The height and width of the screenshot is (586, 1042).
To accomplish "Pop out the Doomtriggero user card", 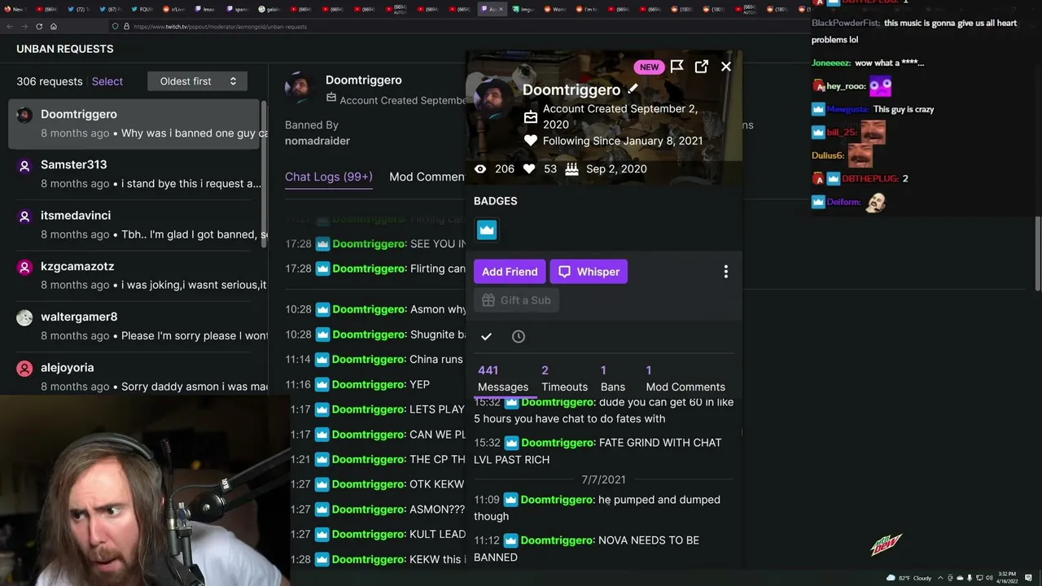I will point(702,67).
